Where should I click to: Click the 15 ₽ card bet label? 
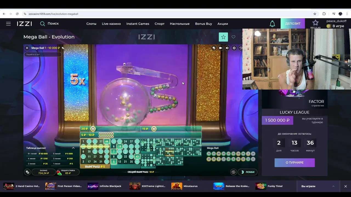tap(145, 129)
